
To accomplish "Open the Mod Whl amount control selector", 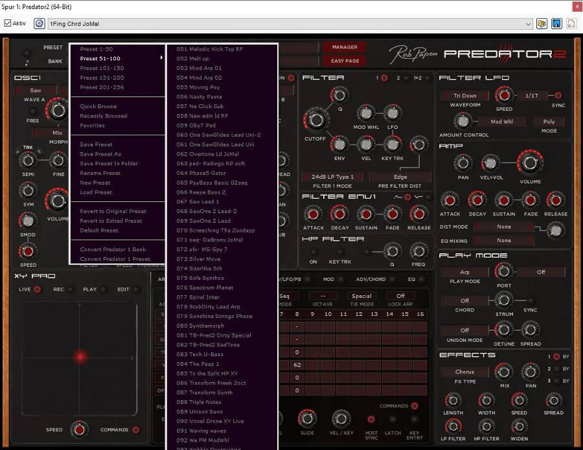I will pyautogui.click(x=501, y=122).
